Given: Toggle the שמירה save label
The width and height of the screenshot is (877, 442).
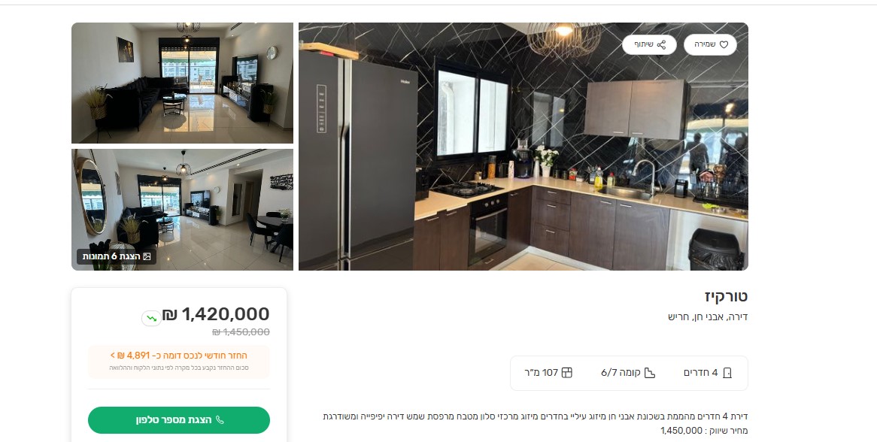Looking at the screenshot, I should pos(705,44).
